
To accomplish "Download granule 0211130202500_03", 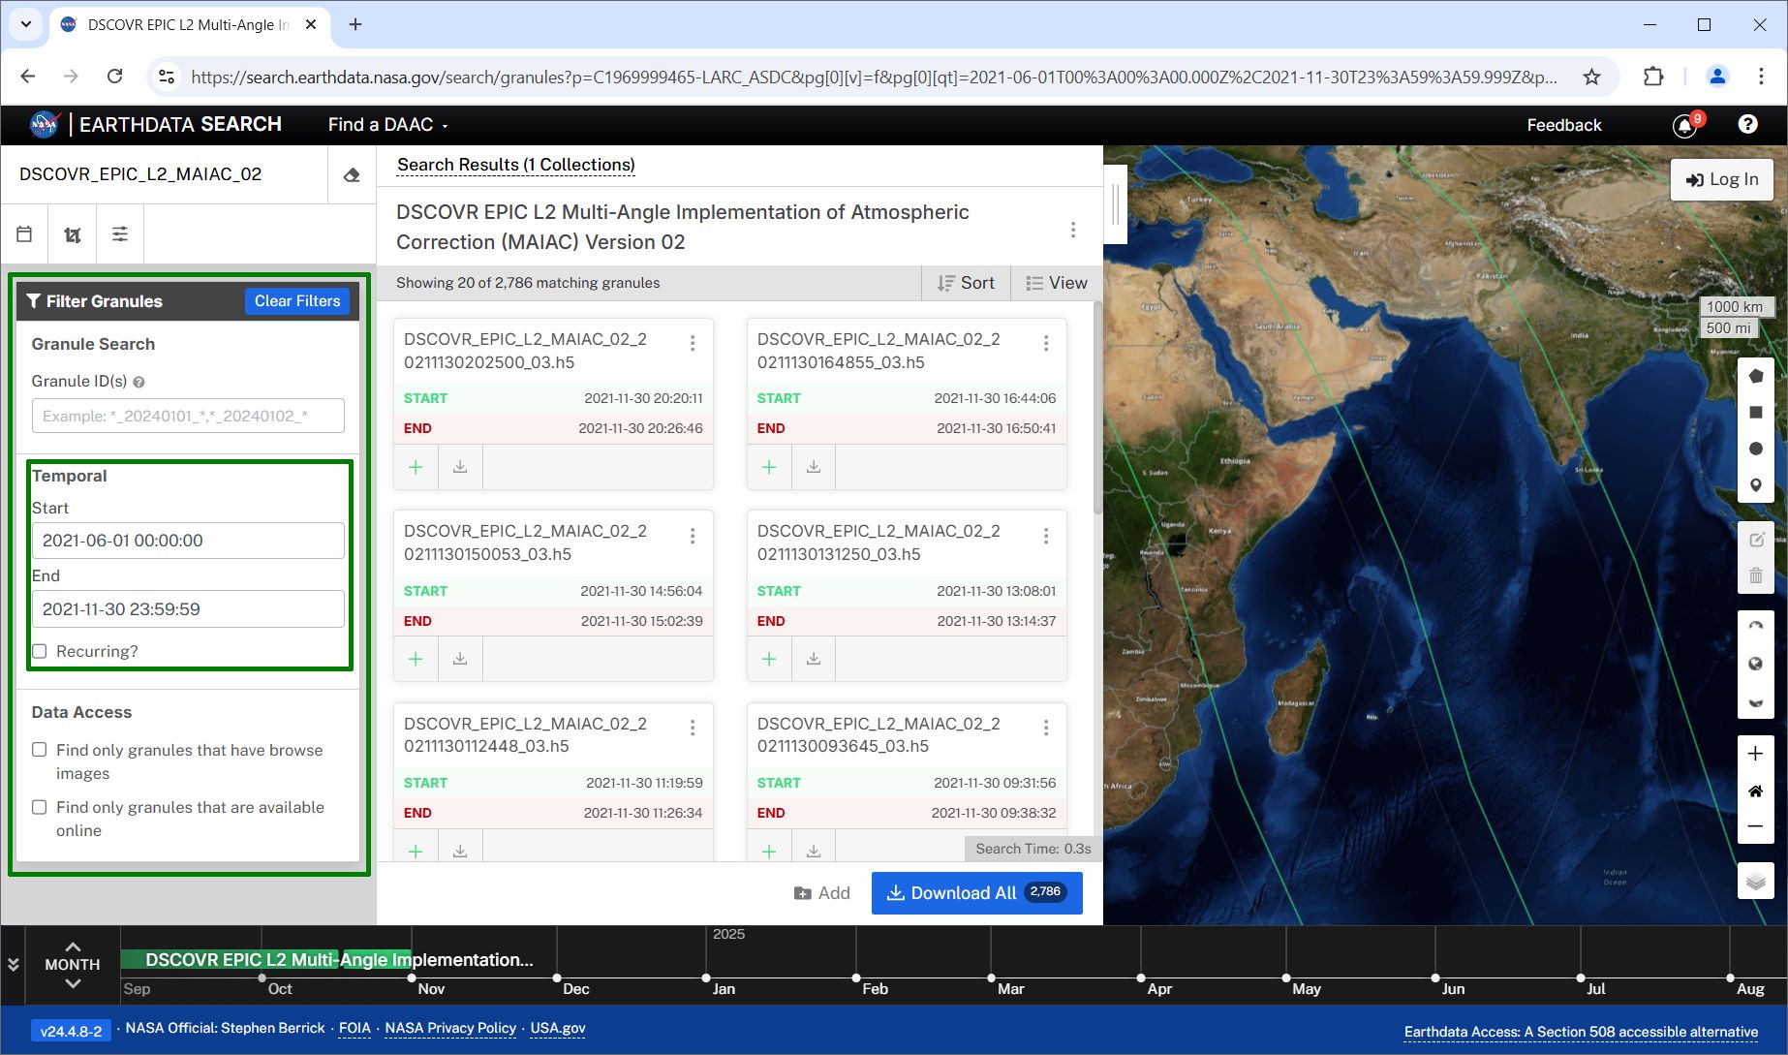I will coord(460,467).
